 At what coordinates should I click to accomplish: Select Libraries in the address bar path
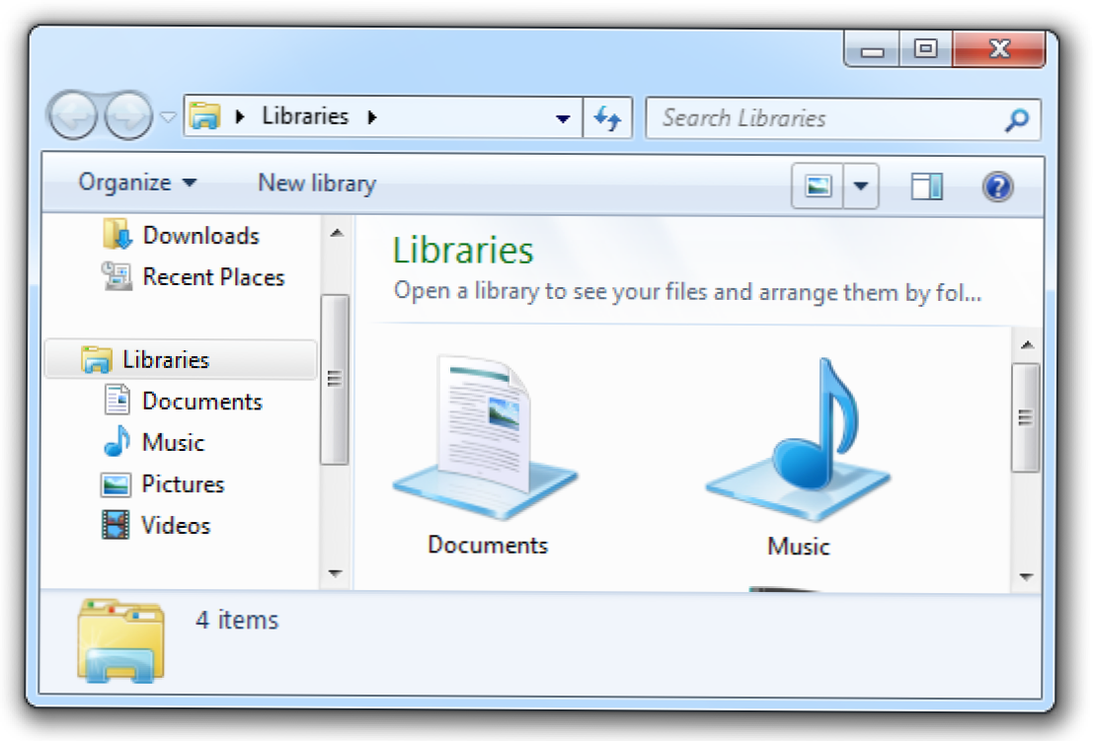pyautogui.click(x=305, y=115)
